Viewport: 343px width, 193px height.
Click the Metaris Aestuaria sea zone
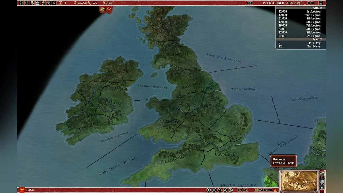pyautogui.click(x=244, y=89)
